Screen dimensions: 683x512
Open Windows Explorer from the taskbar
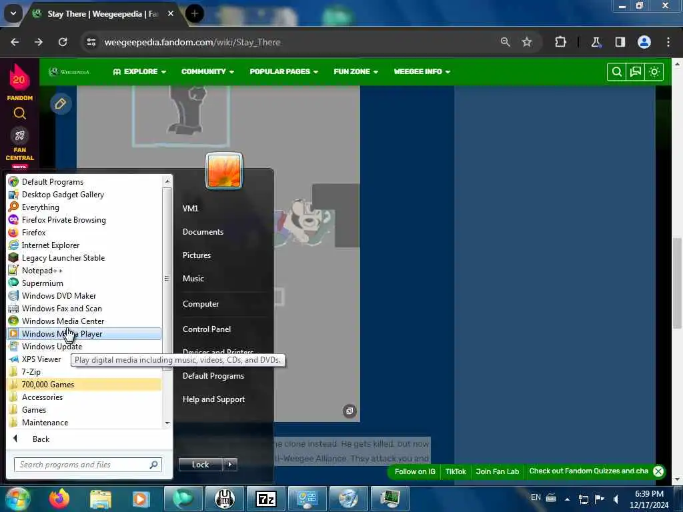tap(101, 499)
